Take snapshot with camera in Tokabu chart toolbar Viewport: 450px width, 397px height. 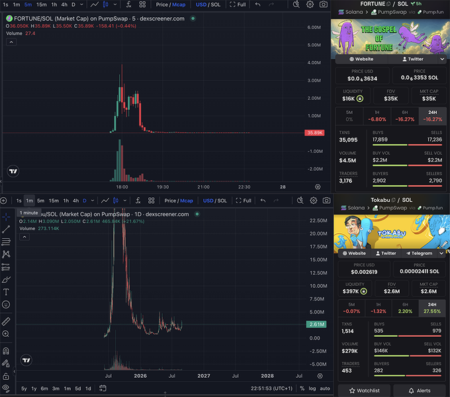327,200
